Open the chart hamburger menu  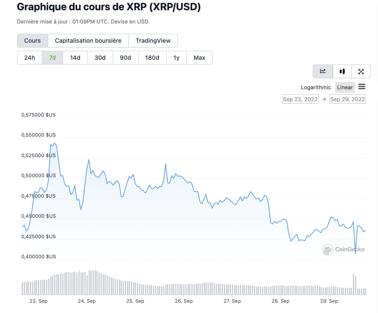[362, 87]
